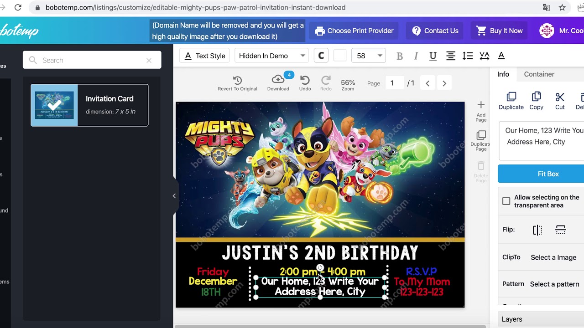Open the Mr. Cool account menu
The image size is (584, 328).
[x=562, y=31]
